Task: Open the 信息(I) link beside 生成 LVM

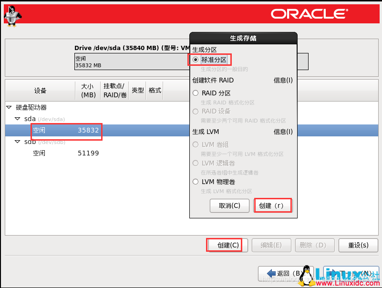Action: point(284,132)
